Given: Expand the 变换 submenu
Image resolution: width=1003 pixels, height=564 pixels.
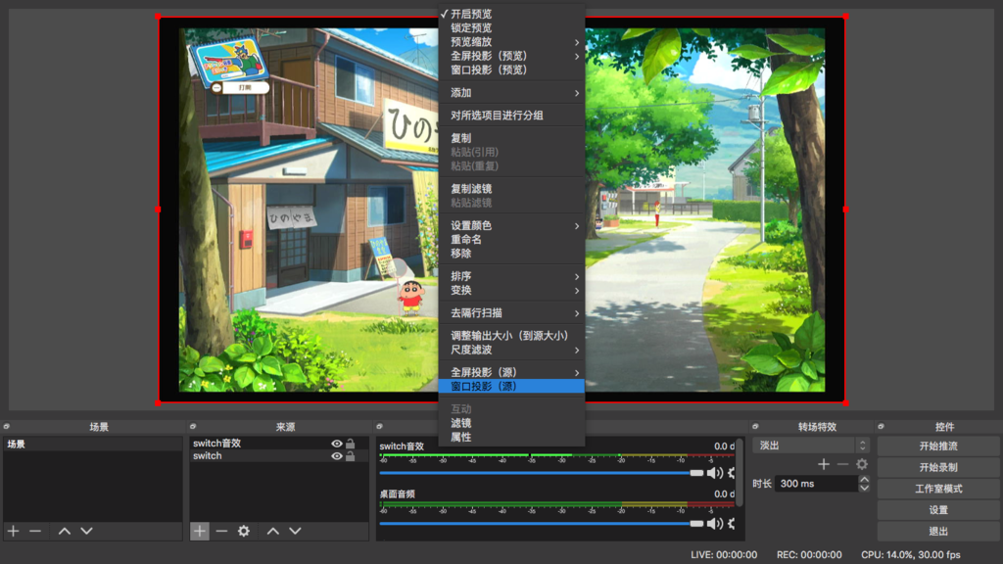Looking at the screenshot, I should pos(511,289).
